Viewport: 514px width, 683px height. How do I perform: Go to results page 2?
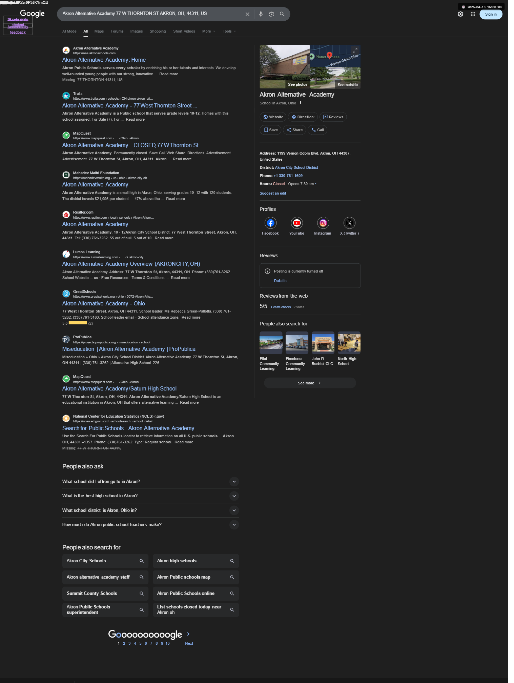(x=124, y=643)
